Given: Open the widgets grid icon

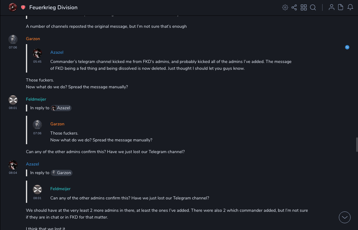Looking at the screenshot, I should [304, 7].
